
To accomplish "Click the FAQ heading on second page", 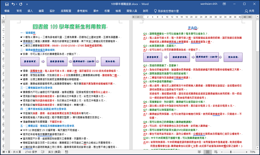I will click(193, 28).
